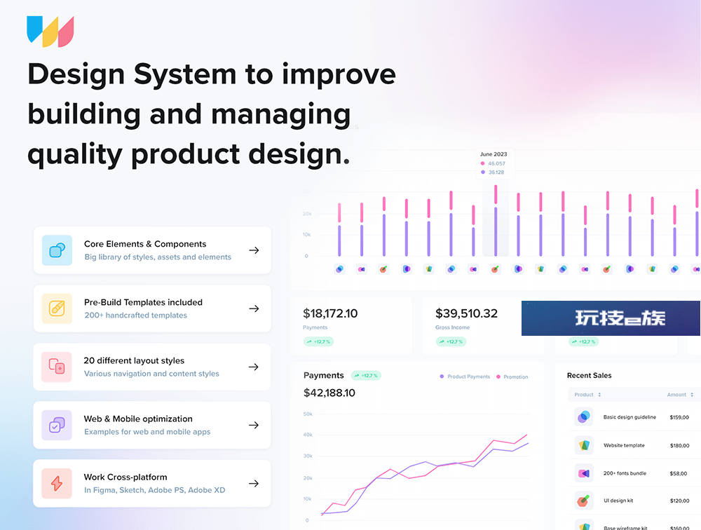Open arrow on Core Elements & Components card

coord(254,250)
